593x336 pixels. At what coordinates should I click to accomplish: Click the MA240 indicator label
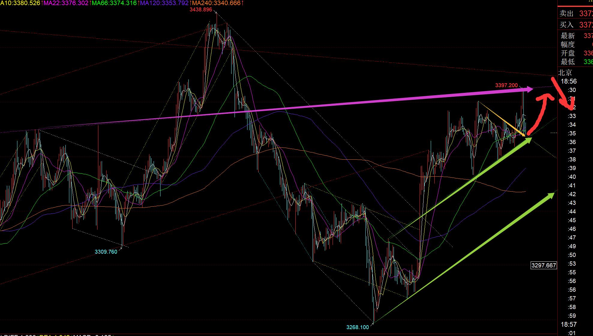216,3
